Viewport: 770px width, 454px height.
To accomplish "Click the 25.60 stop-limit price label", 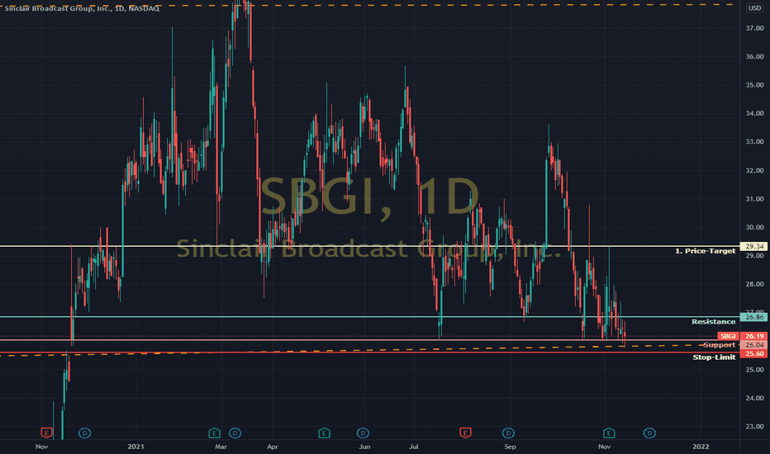I will click(x=753, y=353).
